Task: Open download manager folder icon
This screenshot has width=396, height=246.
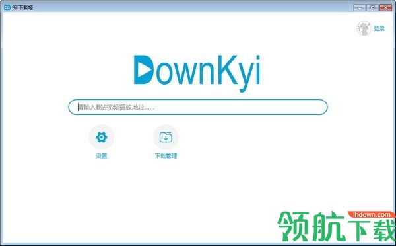Action: 166,137
